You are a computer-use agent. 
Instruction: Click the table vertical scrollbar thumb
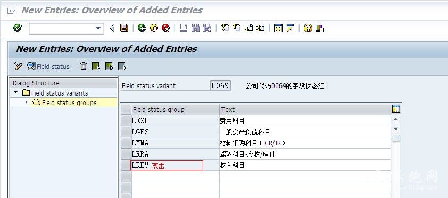pos(396,138)
